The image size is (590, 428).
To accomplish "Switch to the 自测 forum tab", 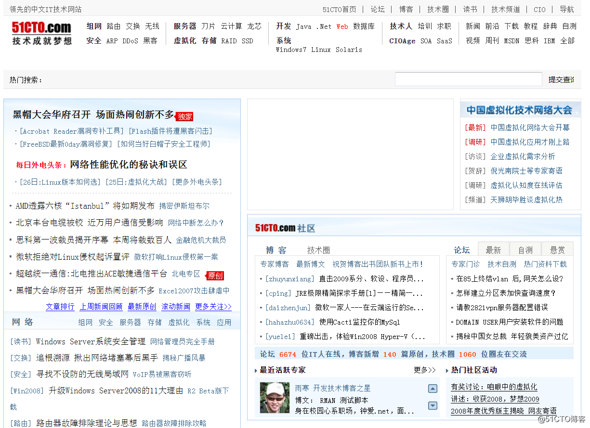I will 525,250.
